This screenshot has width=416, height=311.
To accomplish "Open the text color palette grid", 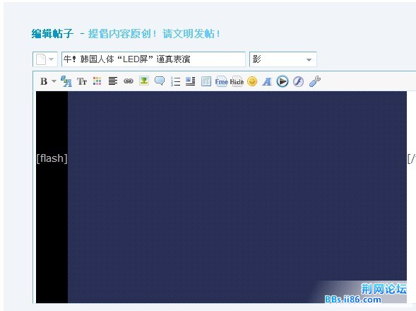I will pos(97,81).
